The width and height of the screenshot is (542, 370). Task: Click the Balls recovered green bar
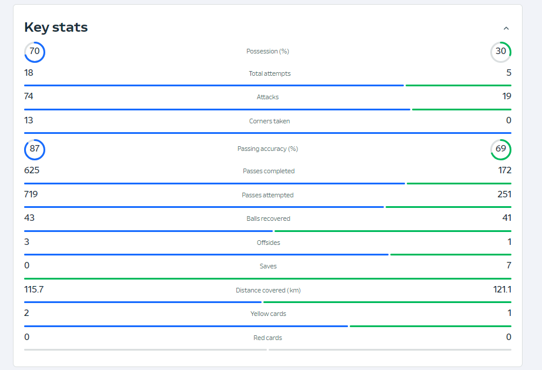pyautogui.click(x=393, y=231)
